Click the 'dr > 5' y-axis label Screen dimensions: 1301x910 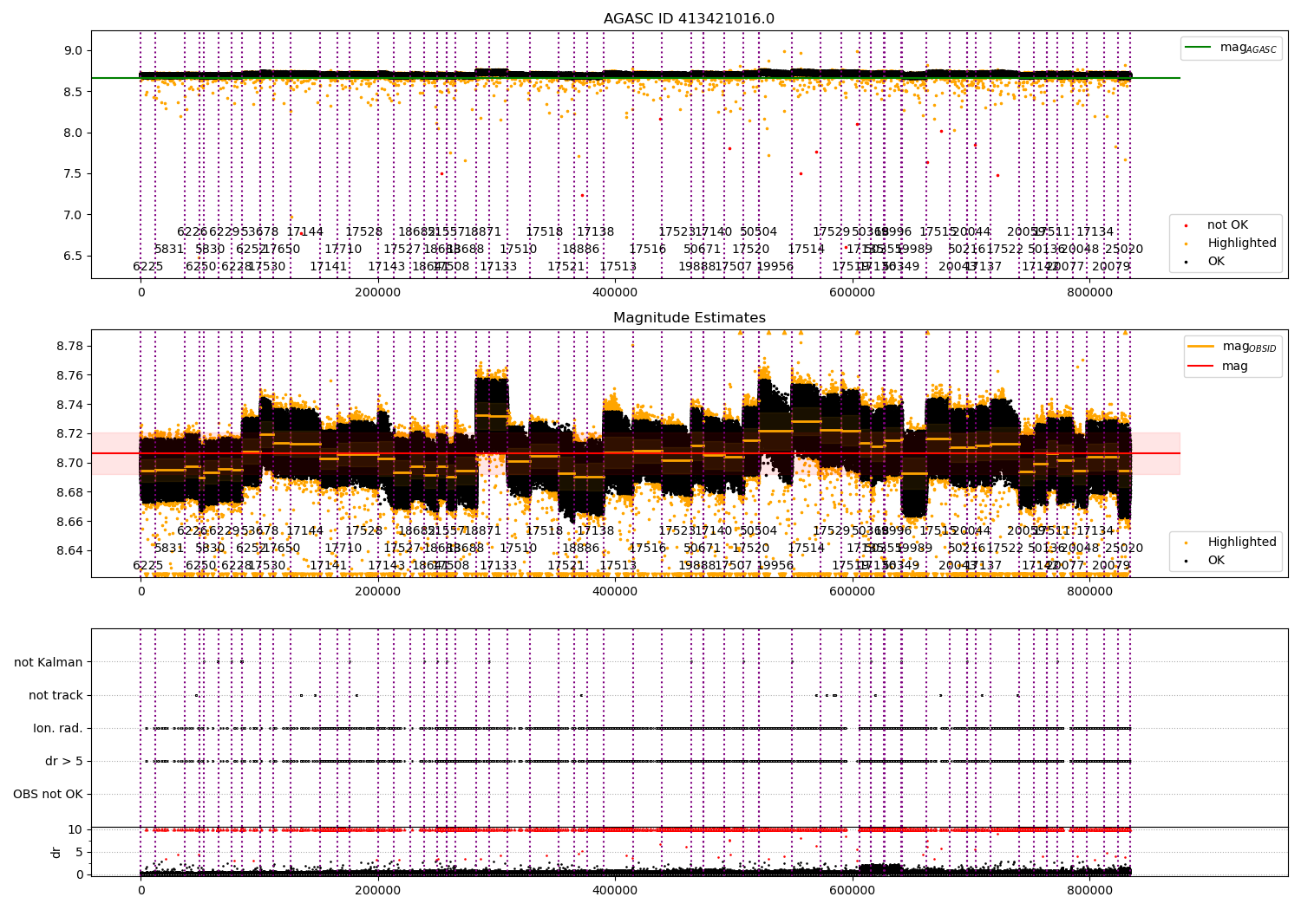click(64, 761)
